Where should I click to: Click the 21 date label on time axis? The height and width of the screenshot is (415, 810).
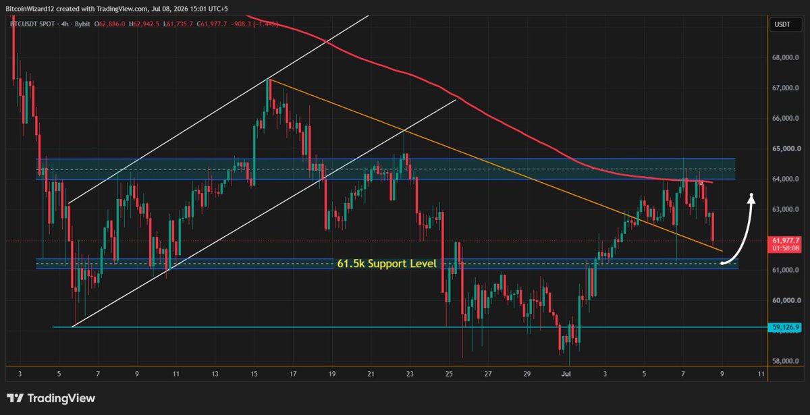click(371, 373)
